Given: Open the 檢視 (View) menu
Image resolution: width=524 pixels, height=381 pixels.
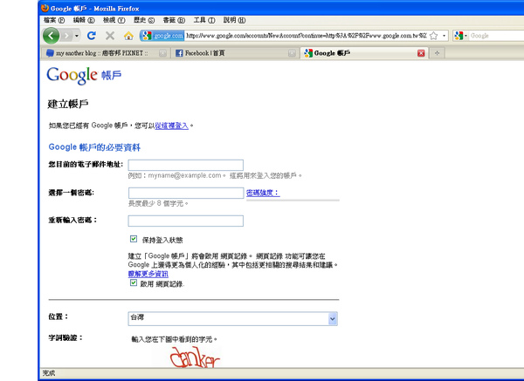Looking at the screenshot, I should 114,20.
